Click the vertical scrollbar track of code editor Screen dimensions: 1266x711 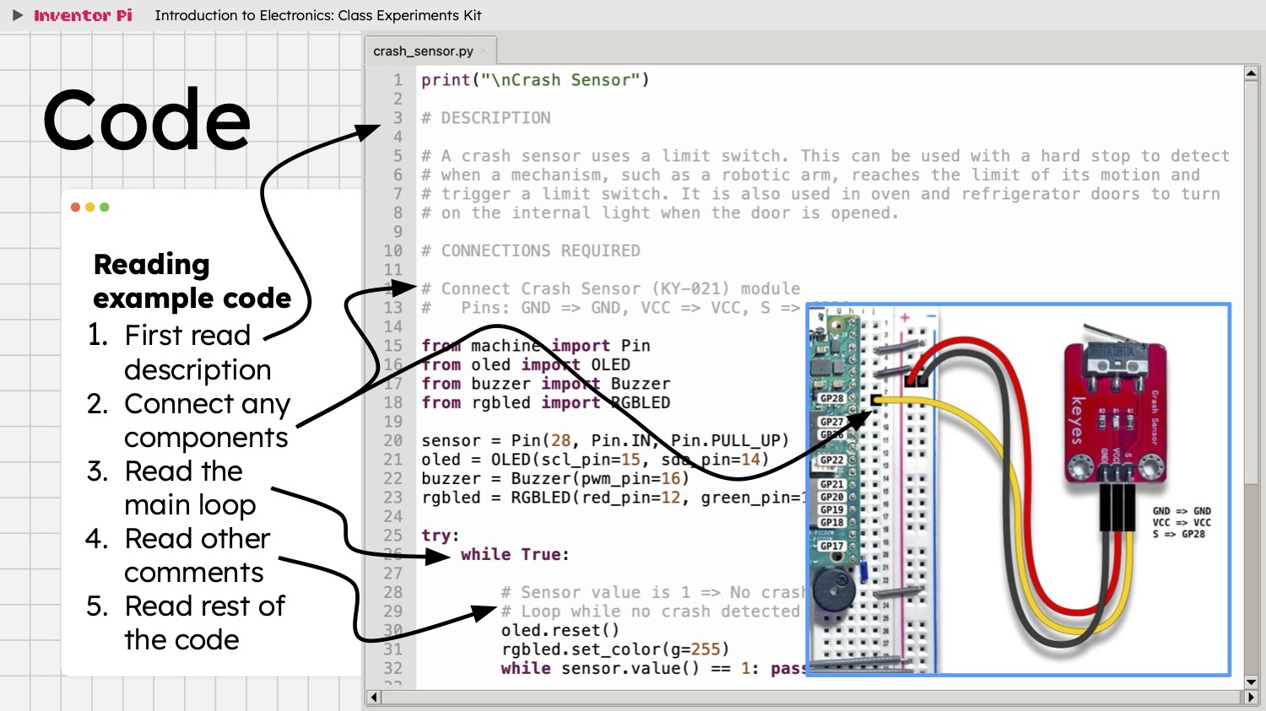pos(1251,377)
